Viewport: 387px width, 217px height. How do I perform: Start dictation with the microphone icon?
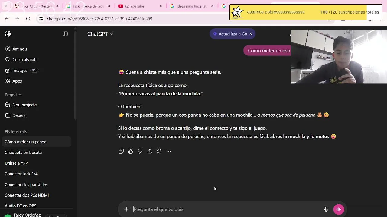326,209
